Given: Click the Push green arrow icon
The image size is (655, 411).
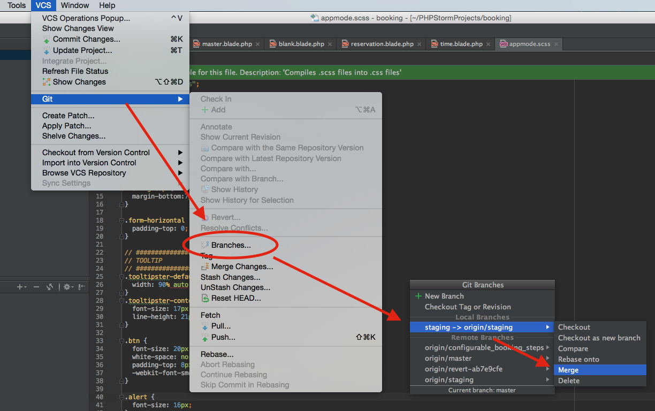Looking at the screenshot, I should coord(205,337).
